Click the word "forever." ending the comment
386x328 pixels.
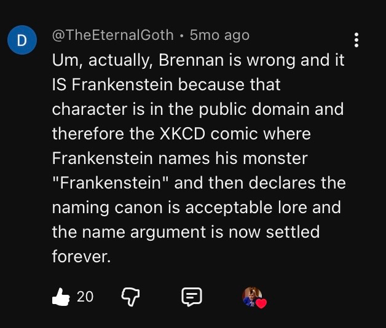pyautogui.click(x=81, y=256)
